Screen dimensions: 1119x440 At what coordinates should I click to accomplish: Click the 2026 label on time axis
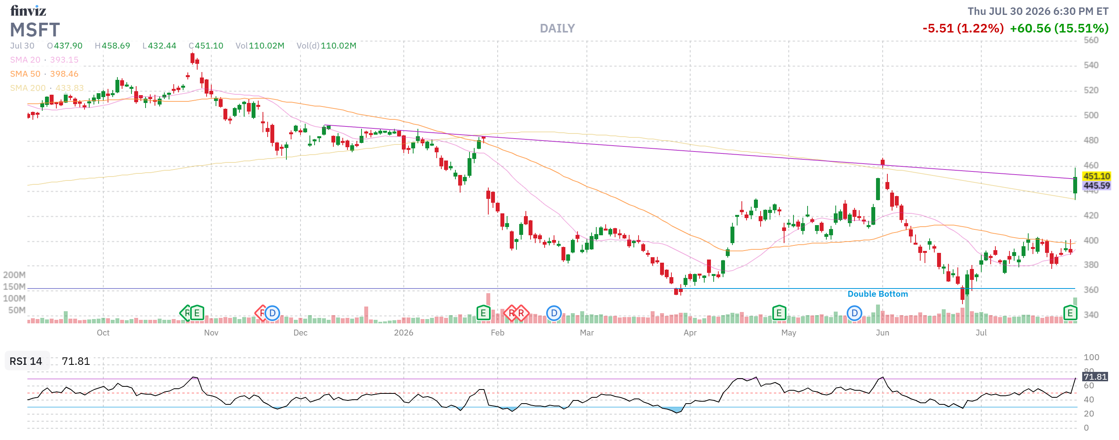403,333
